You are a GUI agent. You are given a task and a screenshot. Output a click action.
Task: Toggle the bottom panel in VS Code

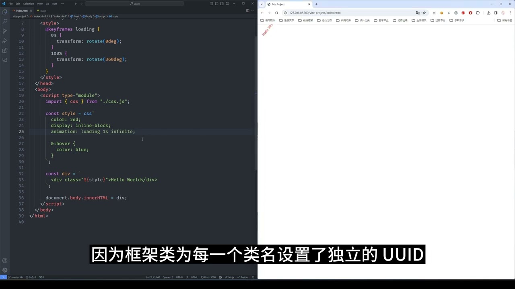point(216,4)
